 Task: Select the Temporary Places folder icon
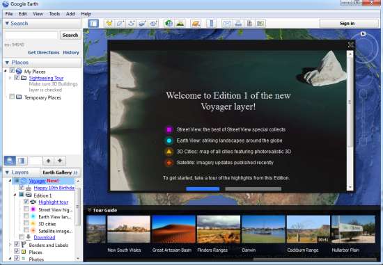tap(19, 97)
